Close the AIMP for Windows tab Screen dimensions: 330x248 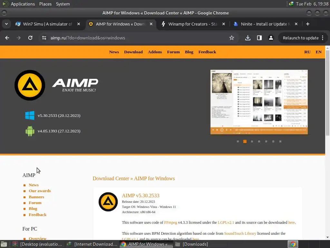(151, 24)
